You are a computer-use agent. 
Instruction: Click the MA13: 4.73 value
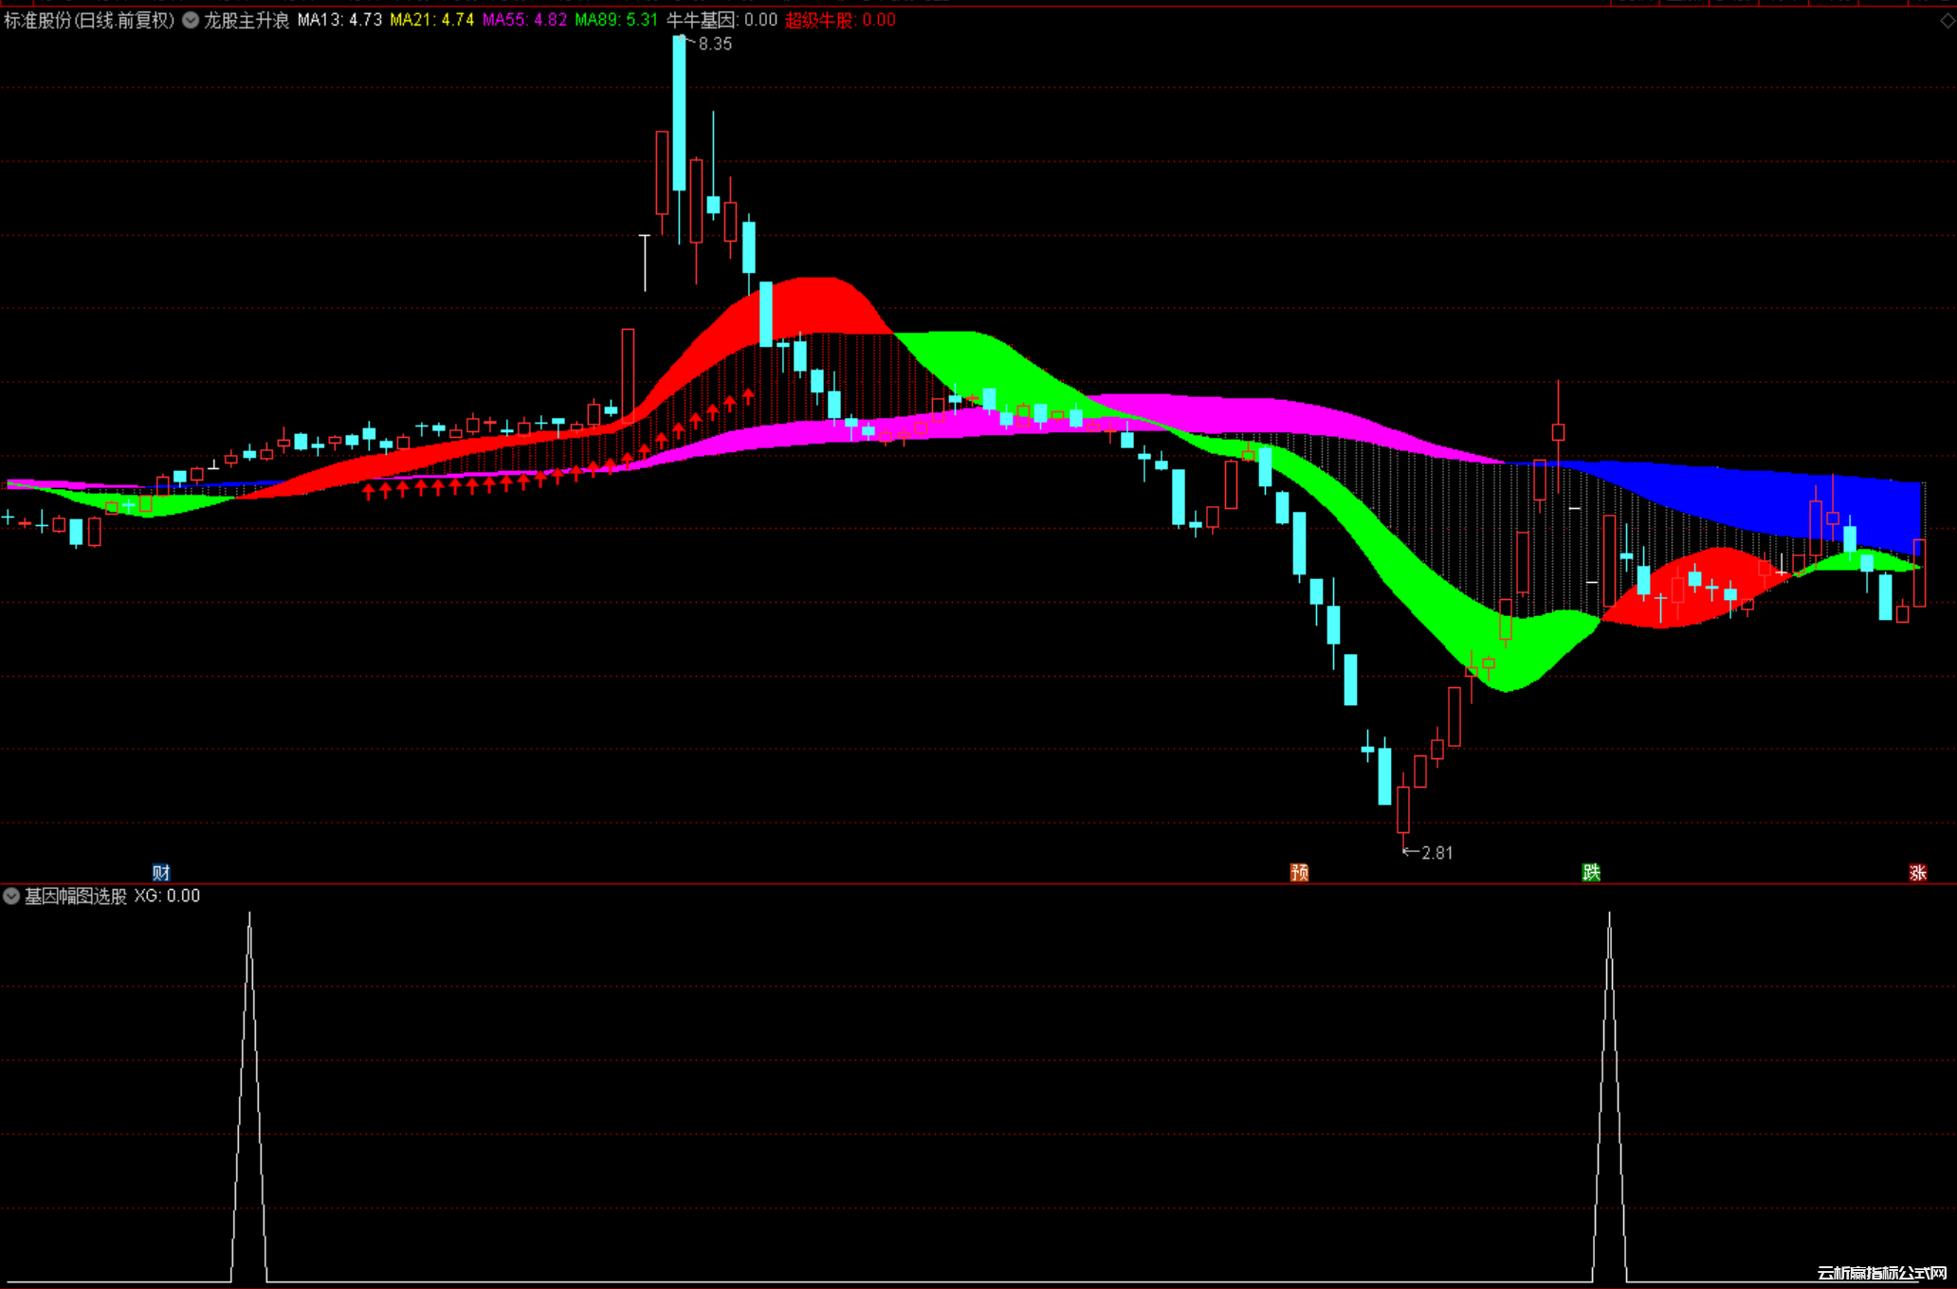click(339, 20)
